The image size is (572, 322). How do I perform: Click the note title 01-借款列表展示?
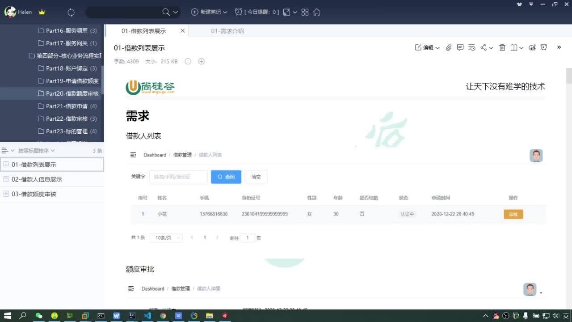tap(139, 48)
